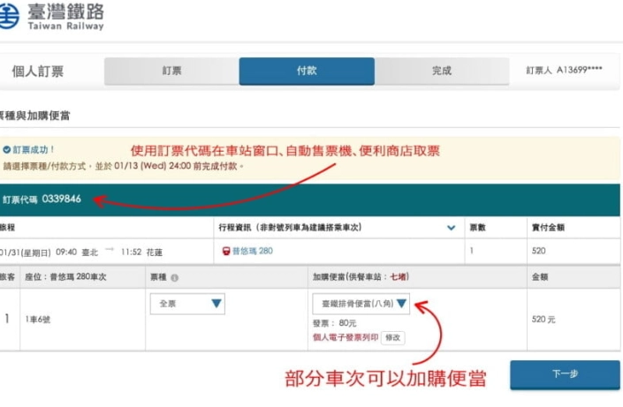623x407 pixels.
Task: Click the 個人電子發票列印 link
Action: click(x=346, y=337)
